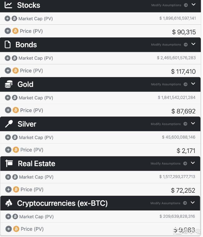Open Modify Assumptions for Silver
The width and height of the screenshot is (203, 237).
click(166, 124)
